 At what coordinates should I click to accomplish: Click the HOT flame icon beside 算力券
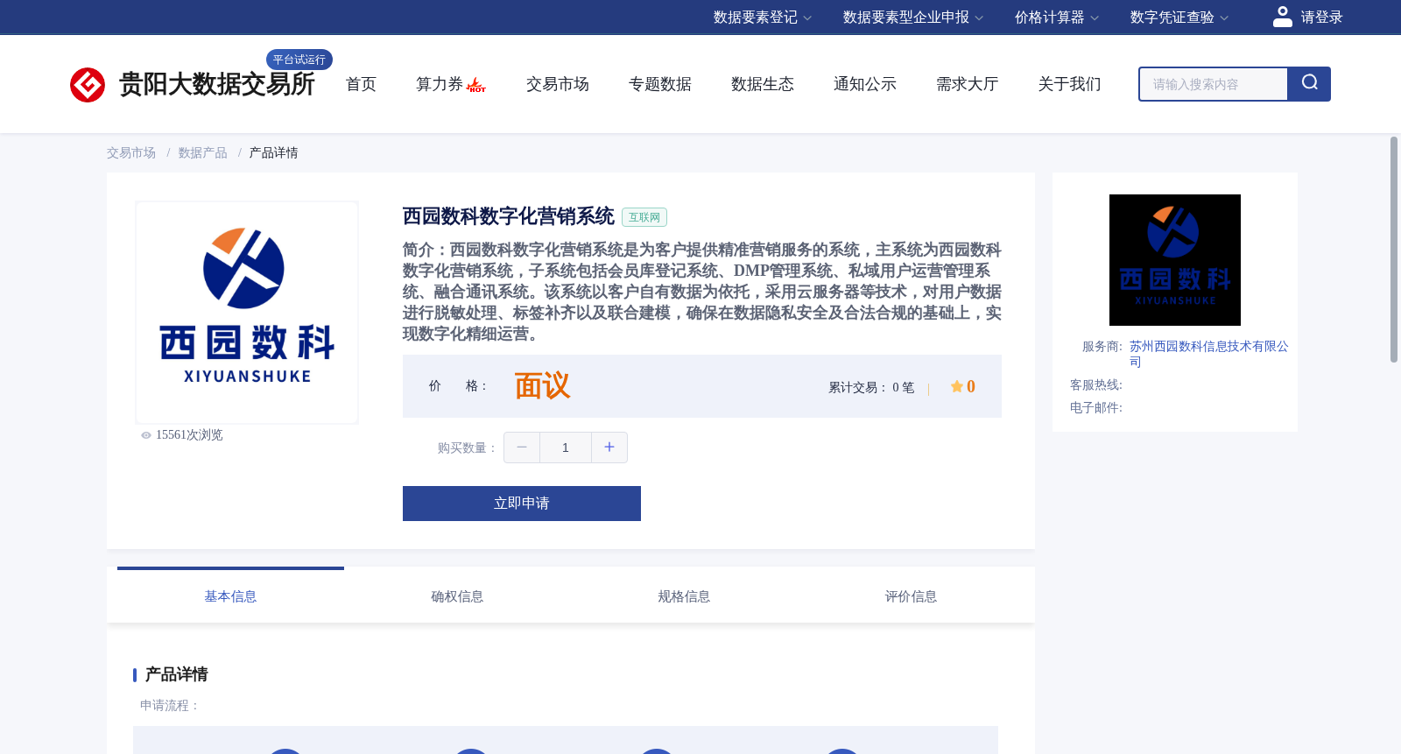(x=476, y=85)
